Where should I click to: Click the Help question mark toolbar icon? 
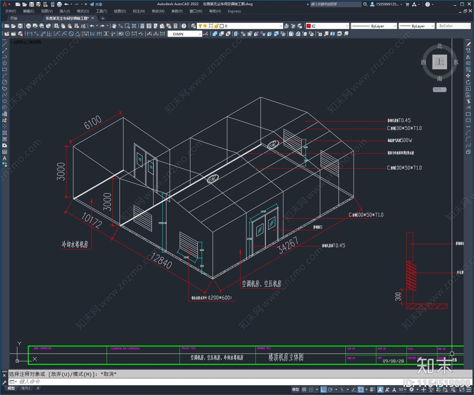[184, 26]
